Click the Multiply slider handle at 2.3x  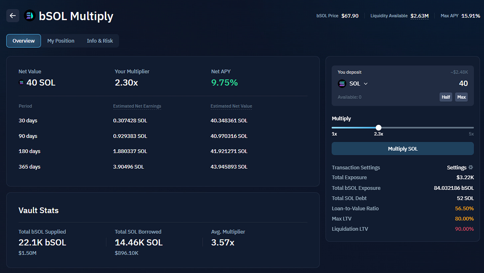pyautogui.click(x=378, y=127)
